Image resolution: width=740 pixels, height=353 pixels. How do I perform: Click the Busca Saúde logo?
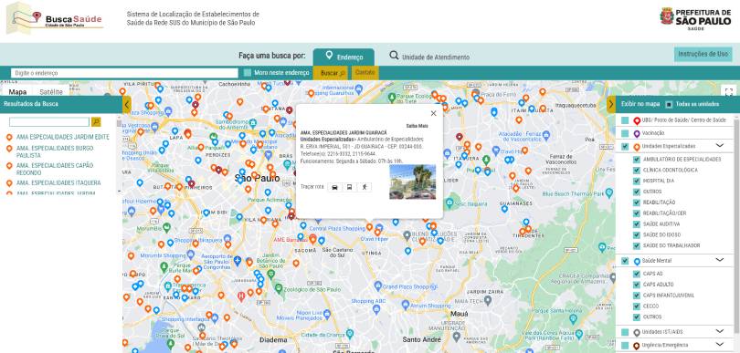click(x=55, y=18)
